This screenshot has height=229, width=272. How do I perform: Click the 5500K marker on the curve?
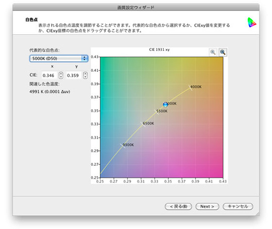pyautogui.click(x=157, y=112)
